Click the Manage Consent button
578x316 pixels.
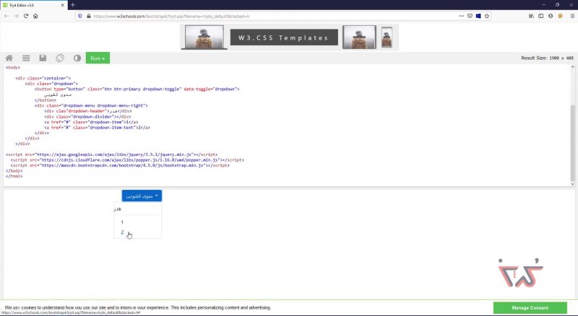530,308
